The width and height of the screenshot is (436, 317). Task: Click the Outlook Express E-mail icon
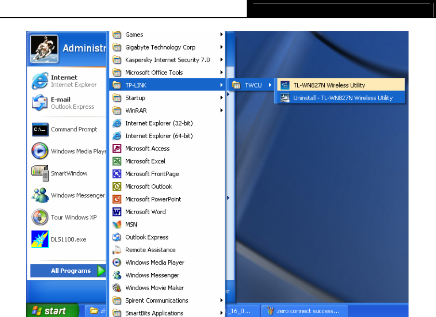click(40, 103)
